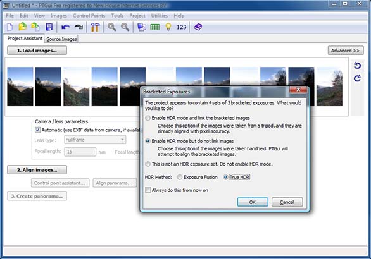371x259 pixels.
Task: Choose Exposure Fusion HDR method
Action: click(x=180, y=177)
